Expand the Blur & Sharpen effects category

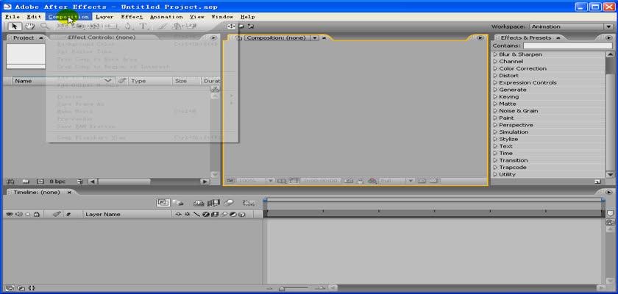coord(495,54)
